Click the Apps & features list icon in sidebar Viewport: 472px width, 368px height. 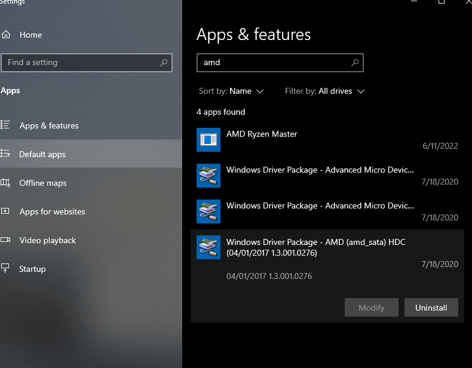tap(5, 125)
